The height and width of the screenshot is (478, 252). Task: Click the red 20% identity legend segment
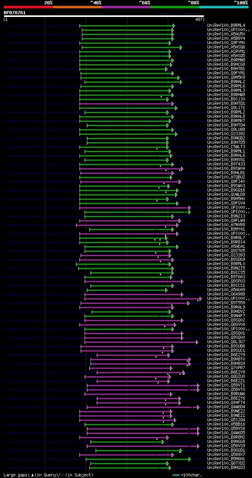tap(28, 7)
